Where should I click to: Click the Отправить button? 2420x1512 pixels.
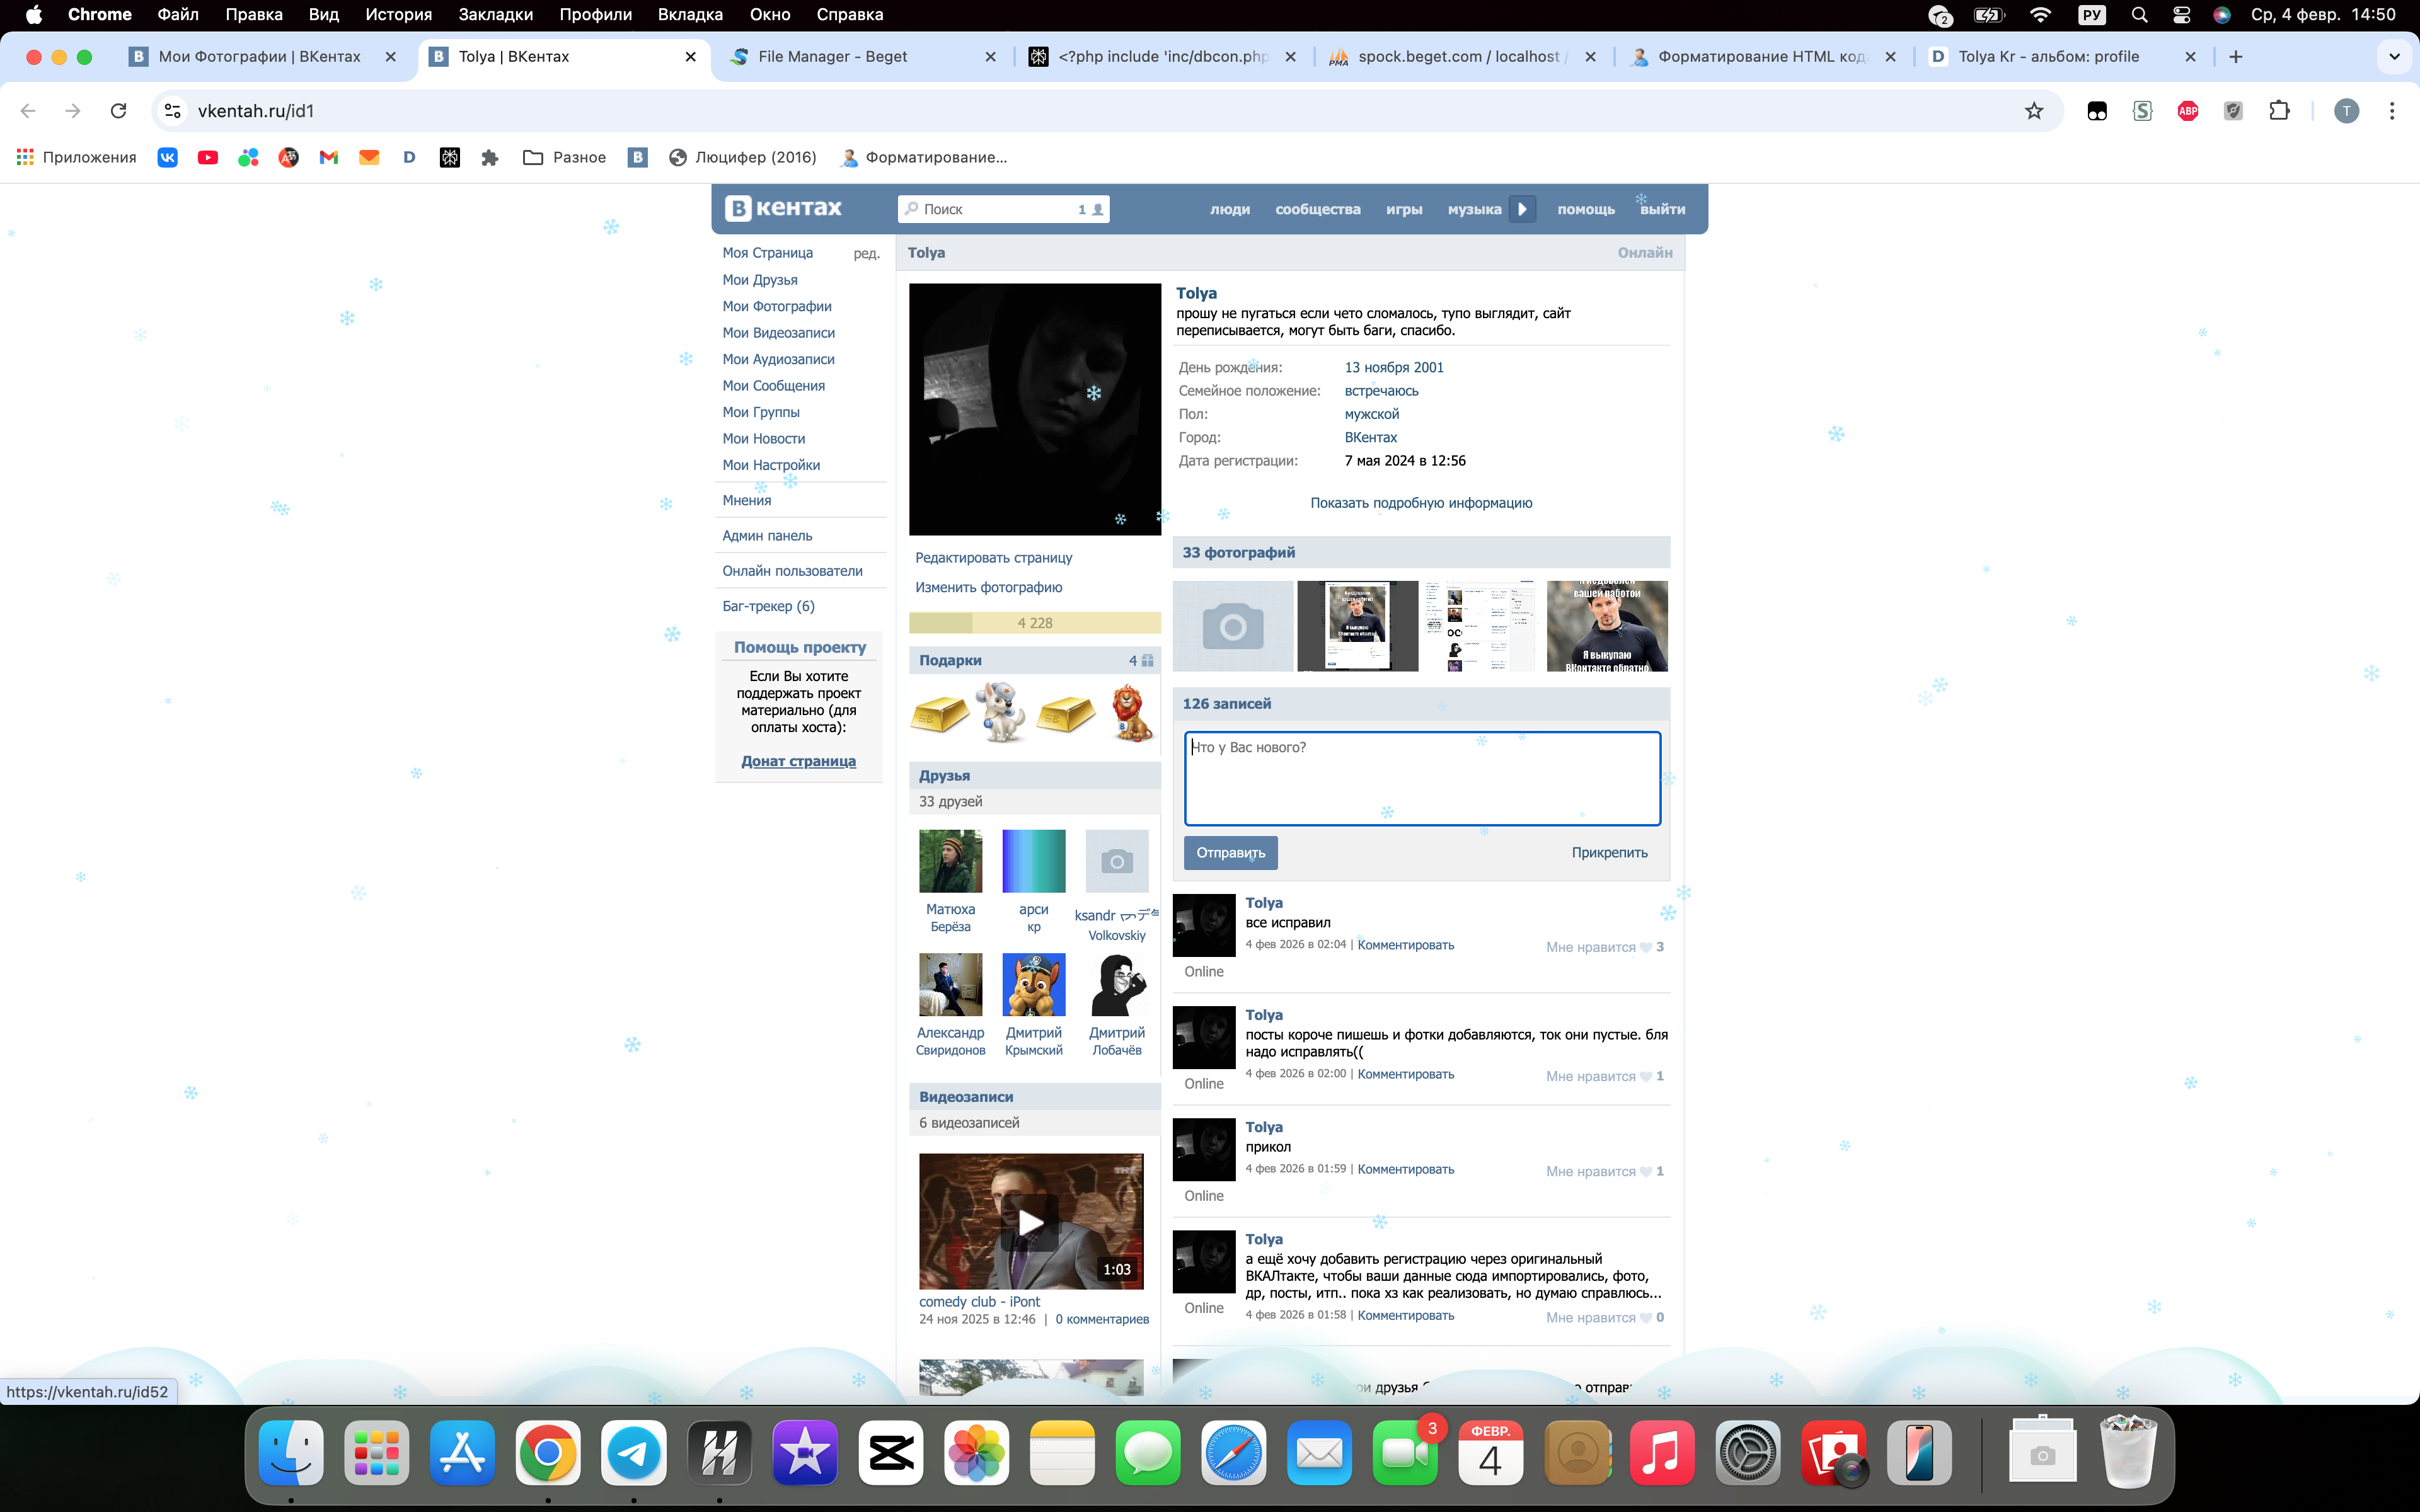(1230, 853)
